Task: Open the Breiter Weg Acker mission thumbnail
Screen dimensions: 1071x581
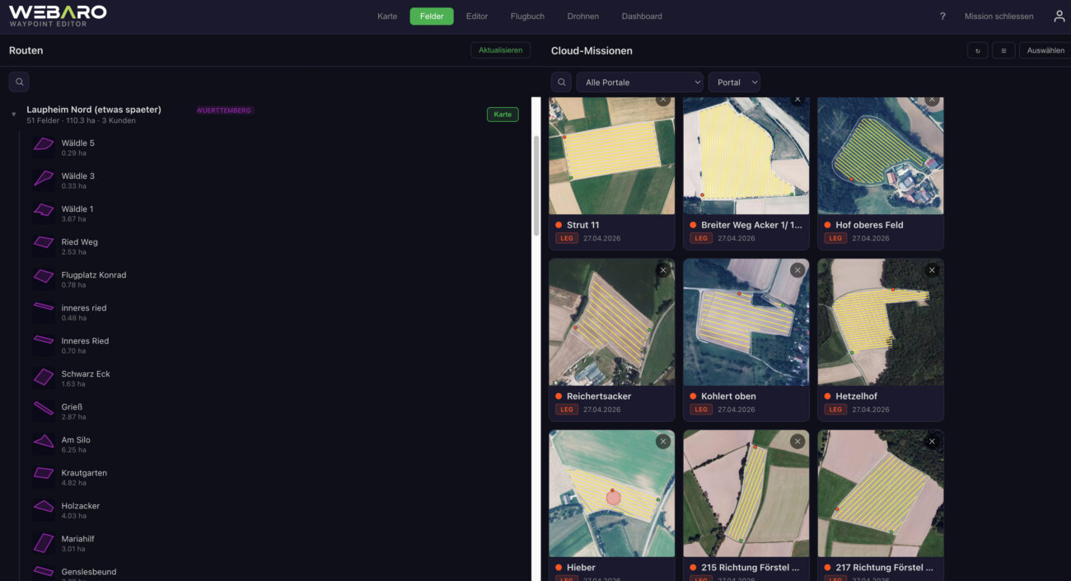Action: pos(746,156)
